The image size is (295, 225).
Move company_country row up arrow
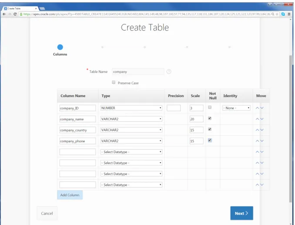257,130
